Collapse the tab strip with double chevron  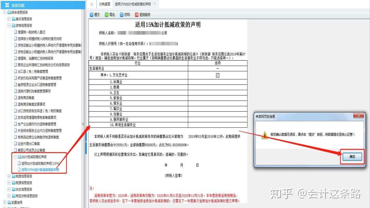(x=92, y=4)
